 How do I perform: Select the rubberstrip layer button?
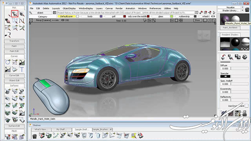click(x=184, y=16)
